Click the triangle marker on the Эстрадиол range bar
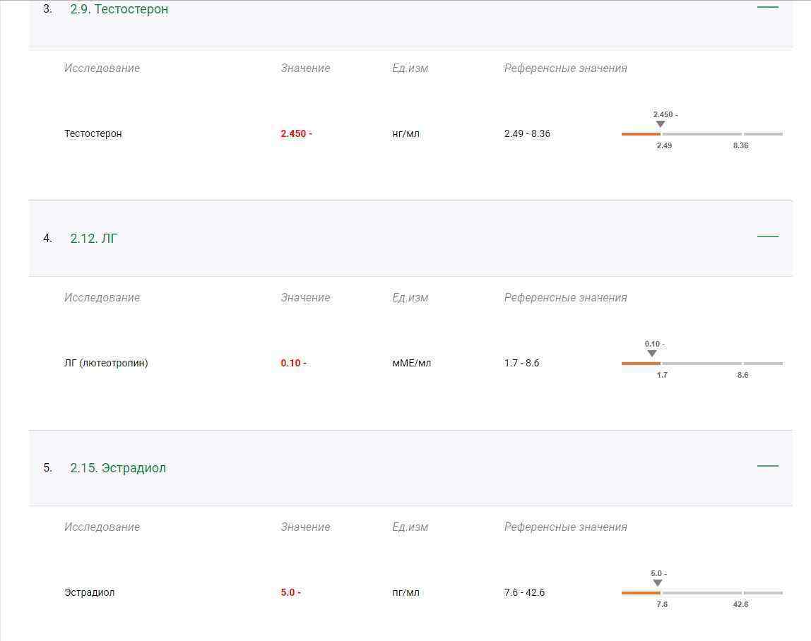811x641 pixels. pos(657,583)
